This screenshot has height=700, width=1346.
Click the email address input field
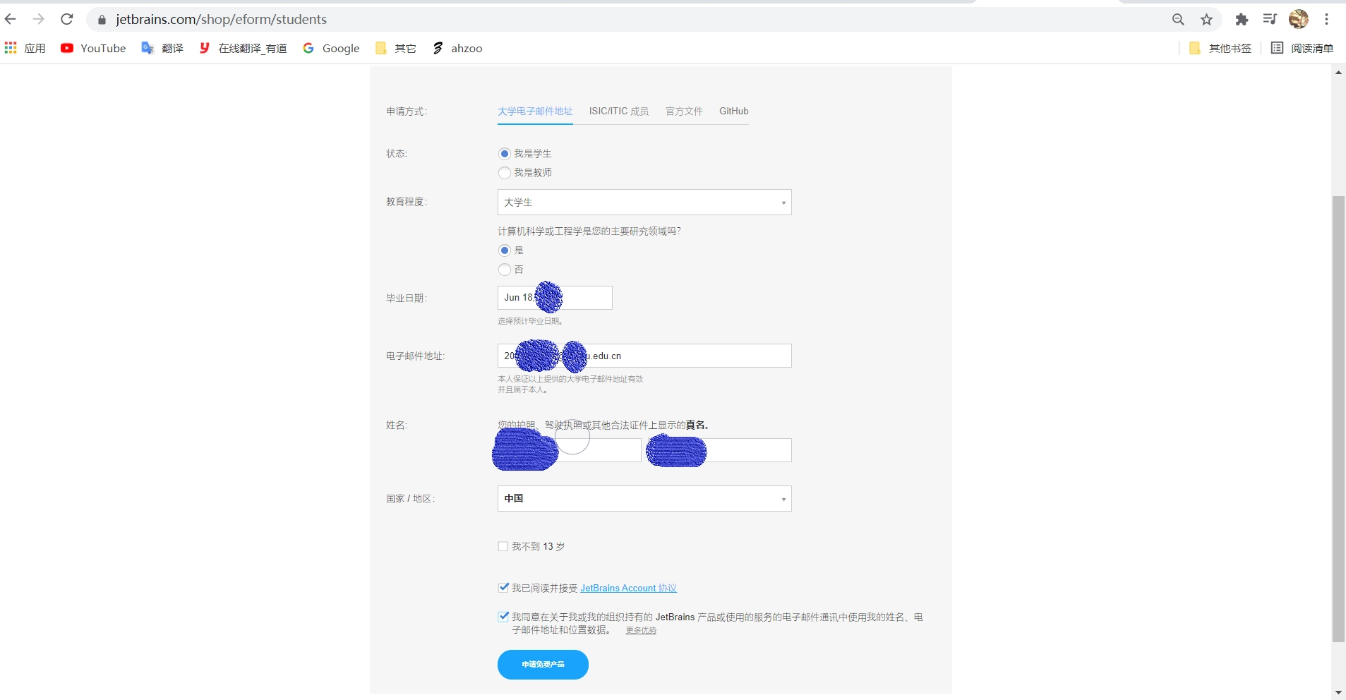(643, 356)
